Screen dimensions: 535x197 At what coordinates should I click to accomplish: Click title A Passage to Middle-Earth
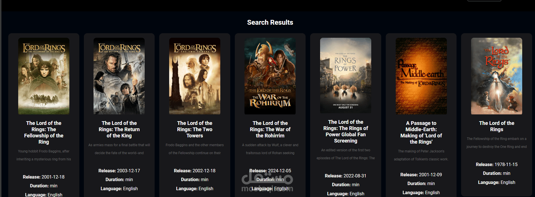pyautogui.click(x=421, y=132)
